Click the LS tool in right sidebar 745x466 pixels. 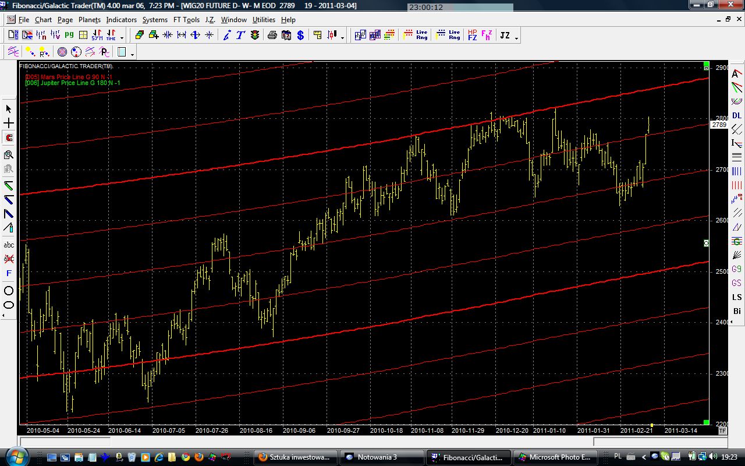[x=737, y=297]
